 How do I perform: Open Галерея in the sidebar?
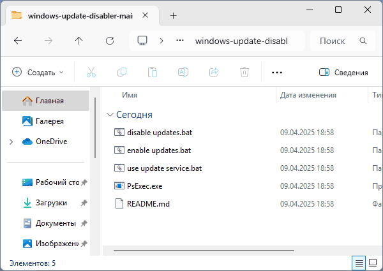click(46, 121)
